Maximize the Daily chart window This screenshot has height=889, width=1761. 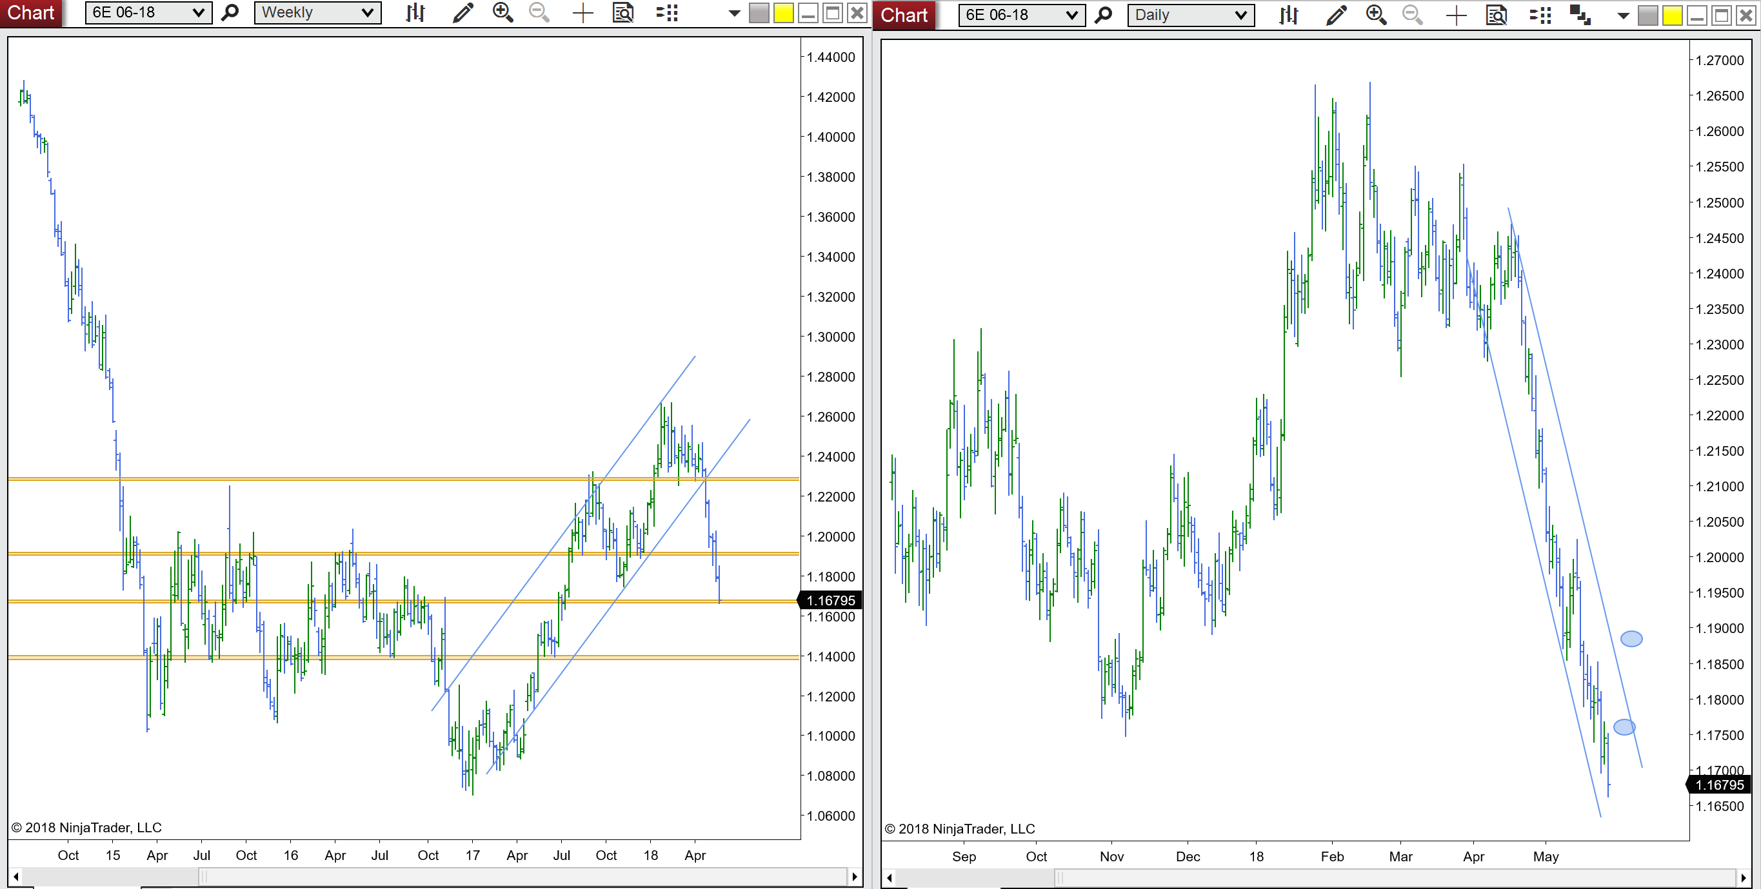pos(1722,15)
